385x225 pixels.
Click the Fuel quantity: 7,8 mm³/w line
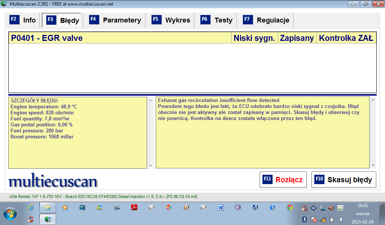[40, 119]
